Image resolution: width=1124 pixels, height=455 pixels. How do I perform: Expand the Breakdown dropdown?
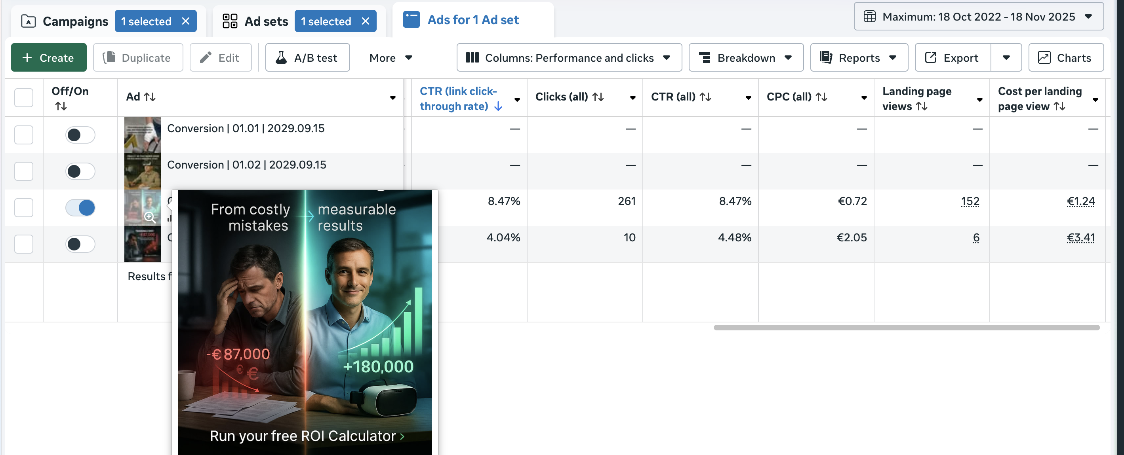pos(745,57)
